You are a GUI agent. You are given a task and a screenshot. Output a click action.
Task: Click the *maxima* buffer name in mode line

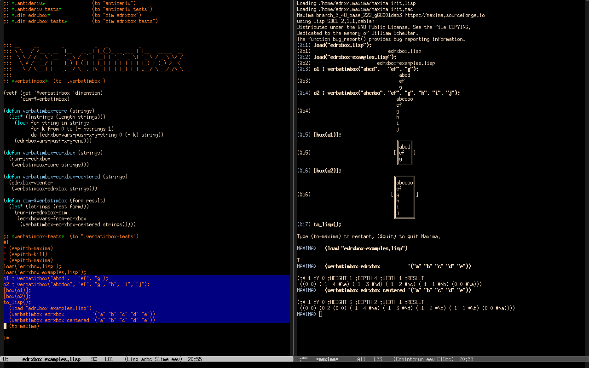327,359
